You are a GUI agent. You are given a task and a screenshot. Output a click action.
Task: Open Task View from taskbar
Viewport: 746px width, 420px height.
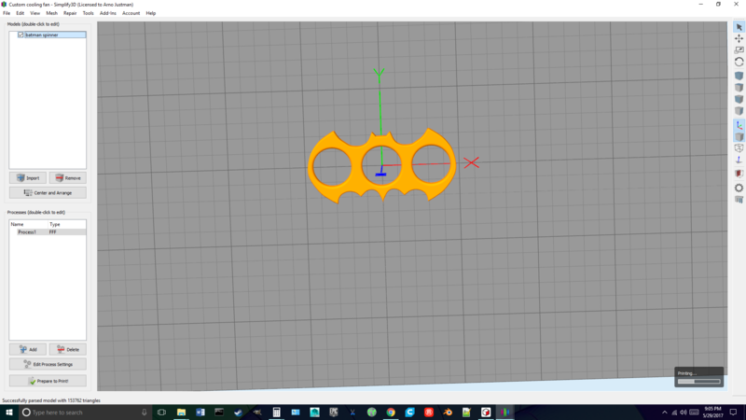(x=161, y=413)
